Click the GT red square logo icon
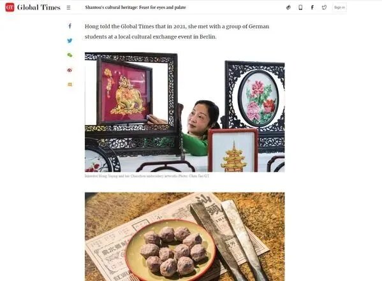This screenshot has height=281, width=382. coord(10,7)
